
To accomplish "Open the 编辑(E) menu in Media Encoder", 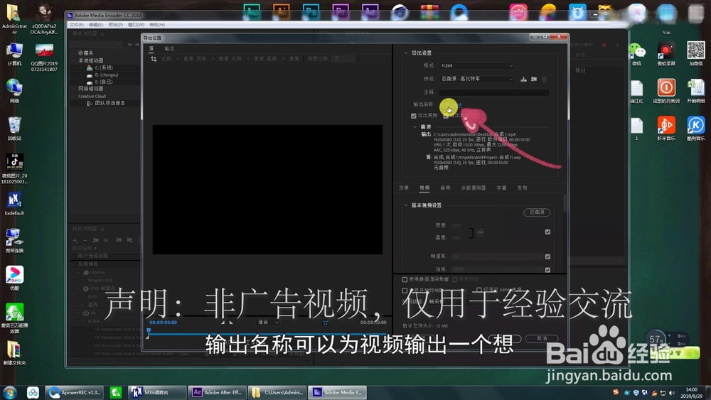I will pos(96,25).
